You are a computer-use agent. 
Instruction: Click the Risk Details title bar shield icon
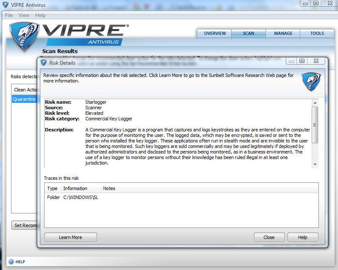click(x=43, y=63)
